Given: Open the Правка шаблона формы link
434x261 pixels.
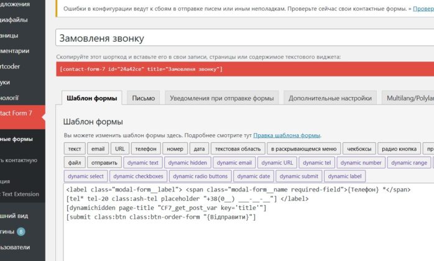Looking at the screenshot, I should coord(286,135).
